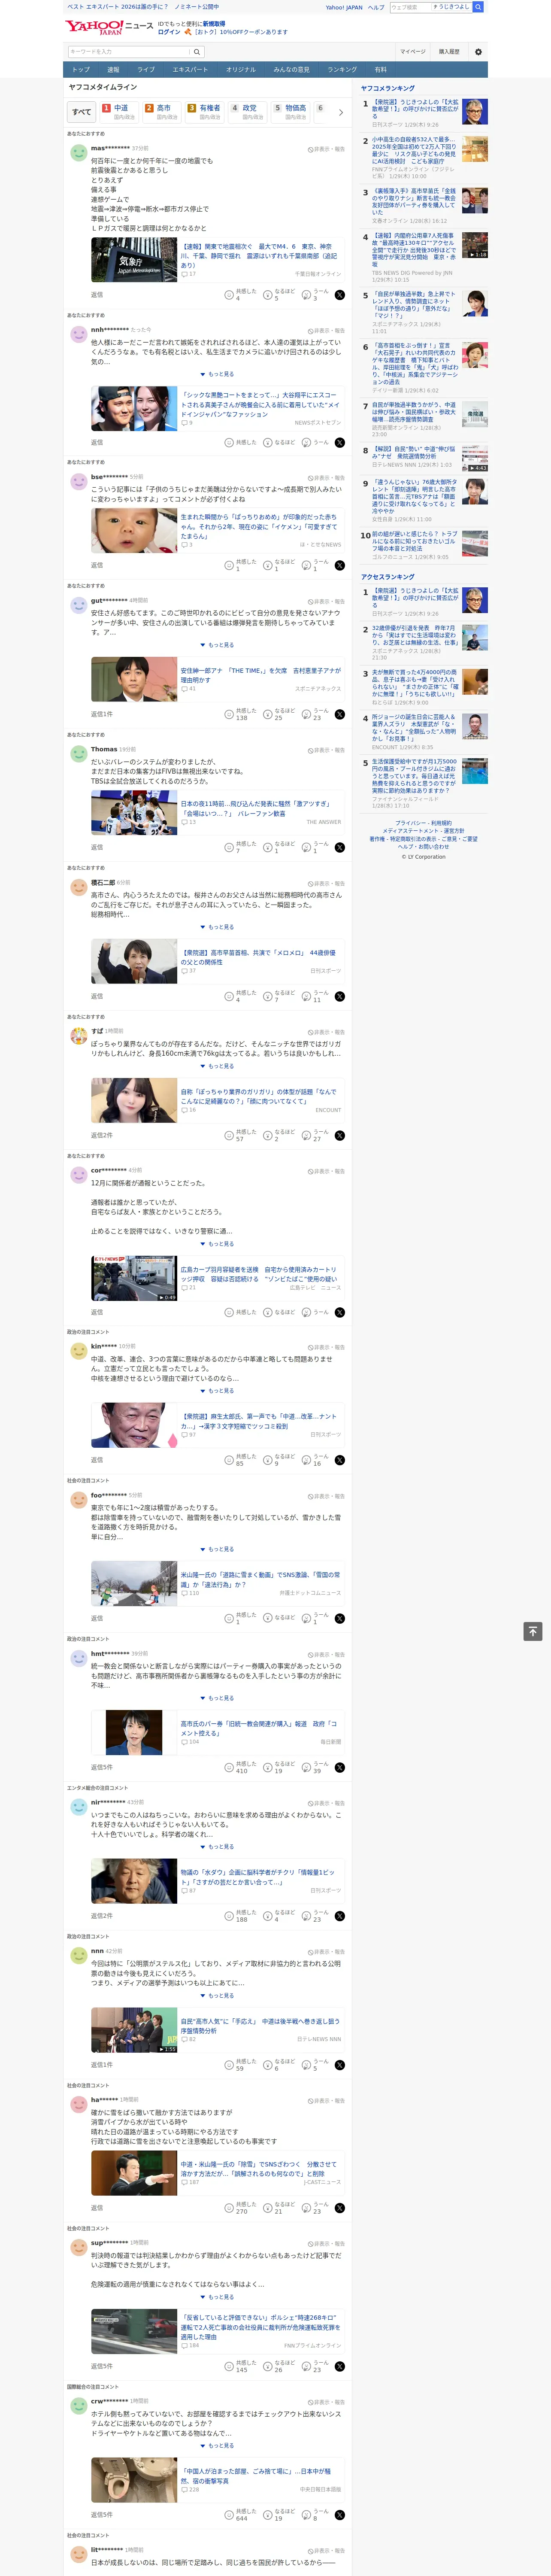Viewport: 551px width, 2576px height.
Task: Select topic 1 中道 filter
Action: [x=119, y=112]
